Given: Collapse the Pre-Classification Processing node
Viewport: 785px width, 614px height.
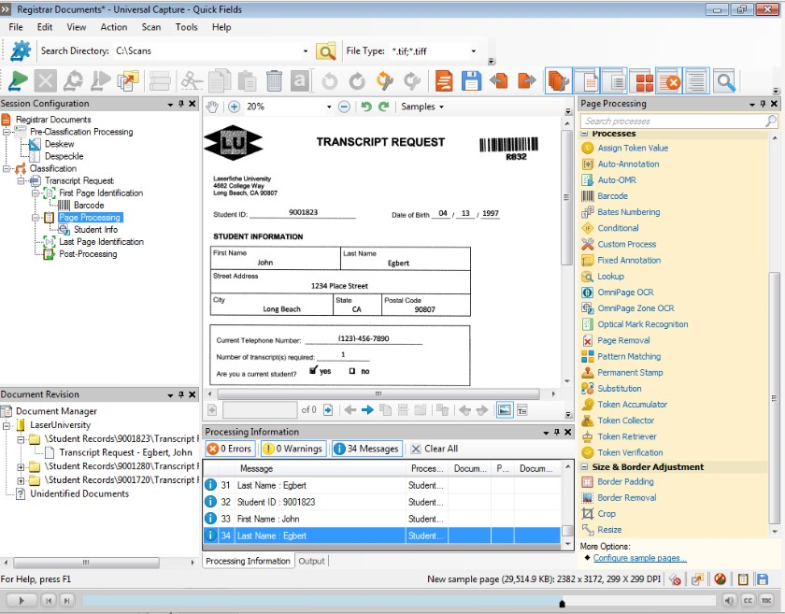Looking at the screenshot, I should pyautogui.click(x=7, y=132).
